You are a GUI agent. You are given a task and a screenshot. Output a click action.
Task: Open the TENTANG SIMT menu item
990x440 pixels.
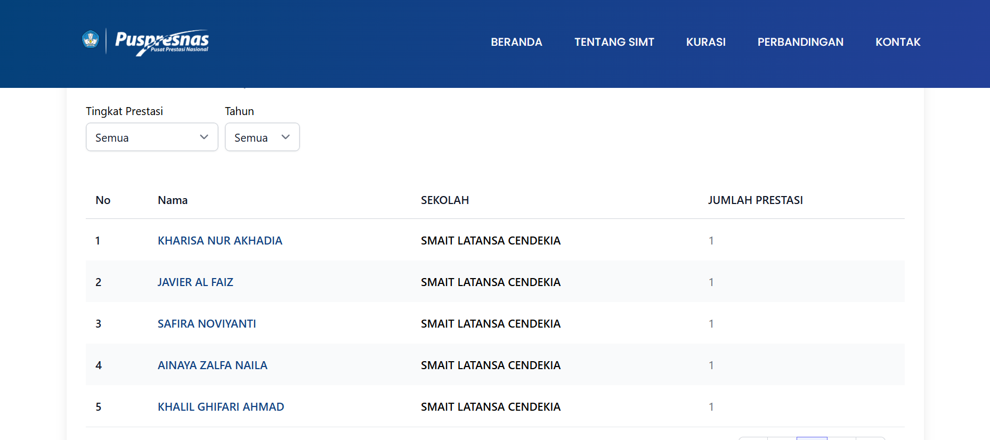(x=614, y=42)
